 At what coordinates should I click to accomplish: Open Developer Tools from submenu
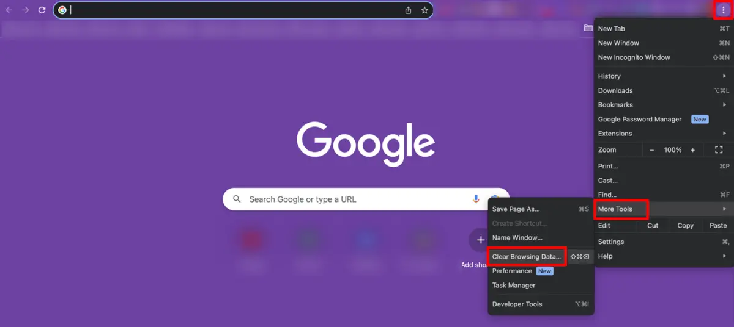(x=541, y=304)
